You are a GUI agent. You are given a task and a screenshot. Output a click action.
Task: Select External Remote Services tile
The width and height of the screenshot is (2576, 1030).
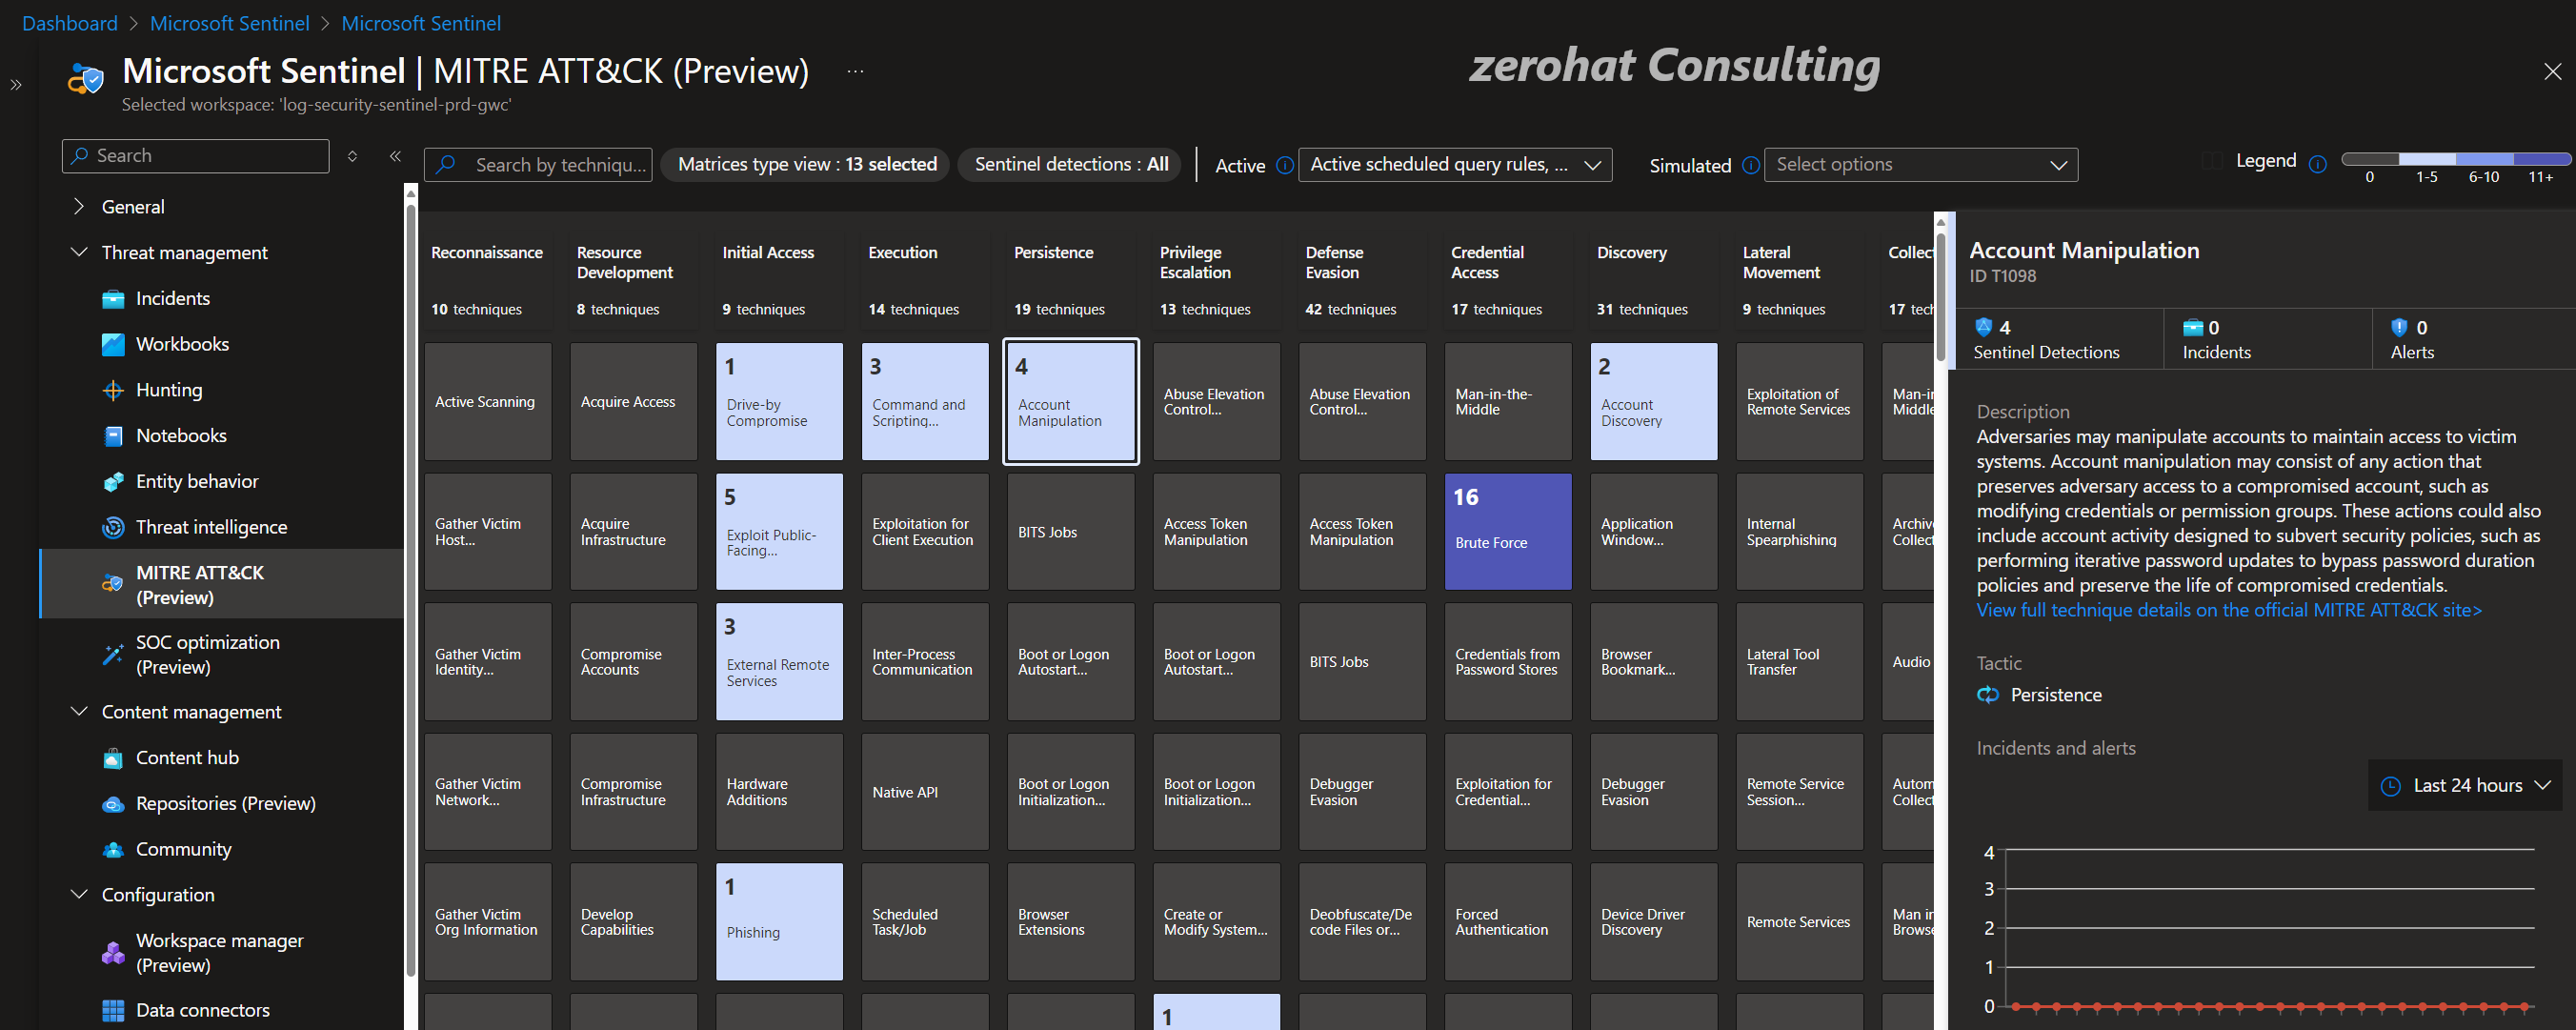pos(779,662)
